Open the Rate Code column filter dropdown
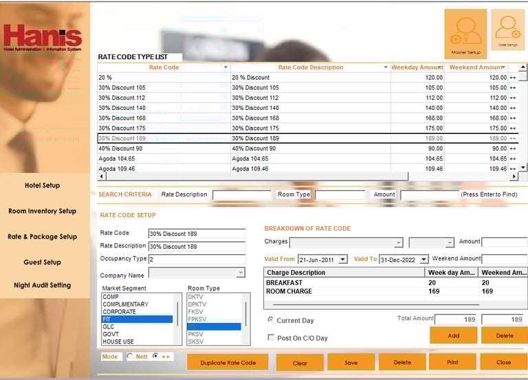 click(x=226, y=67)
